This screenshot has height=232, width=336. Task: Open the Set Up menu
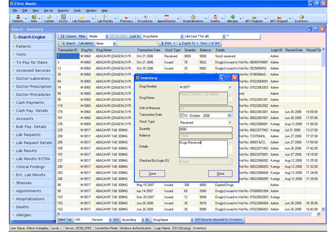(48, 10)
